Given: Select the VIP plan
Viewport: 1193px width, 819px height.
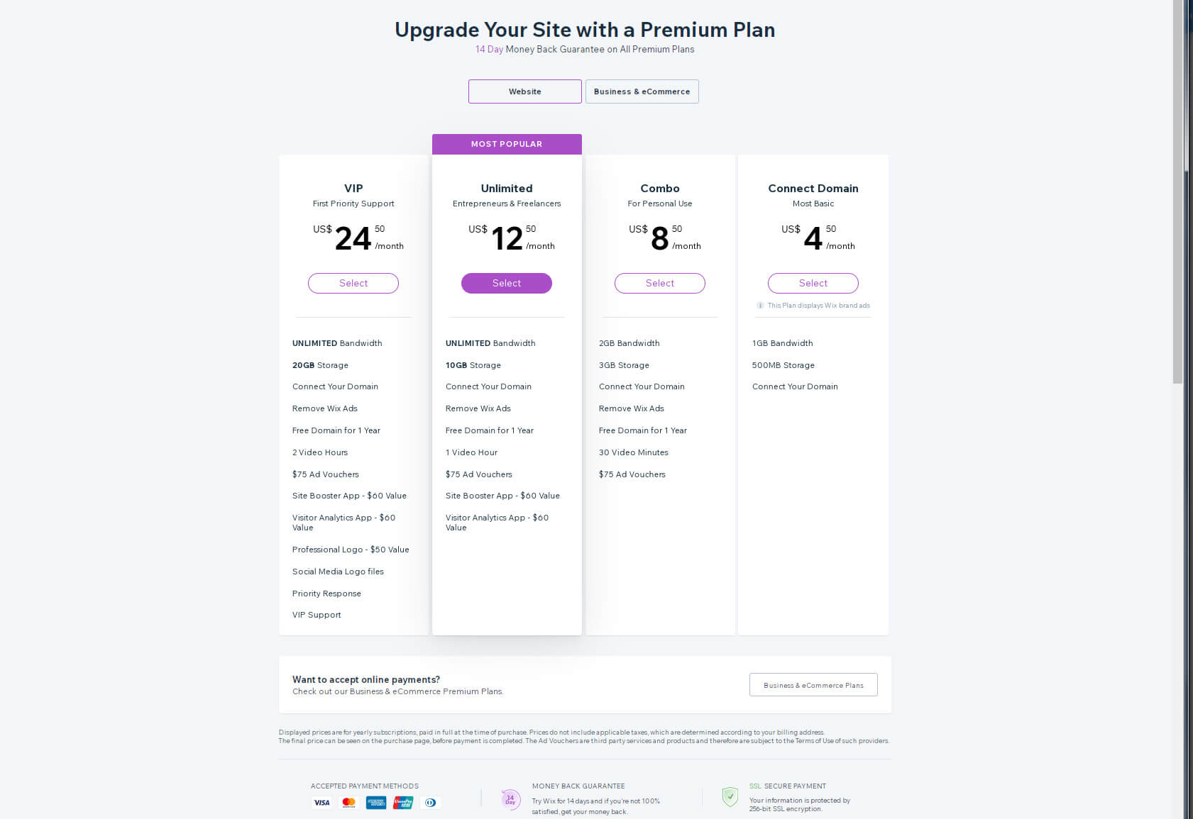Looking at the screenshot, I should click(x=353, y=283).
